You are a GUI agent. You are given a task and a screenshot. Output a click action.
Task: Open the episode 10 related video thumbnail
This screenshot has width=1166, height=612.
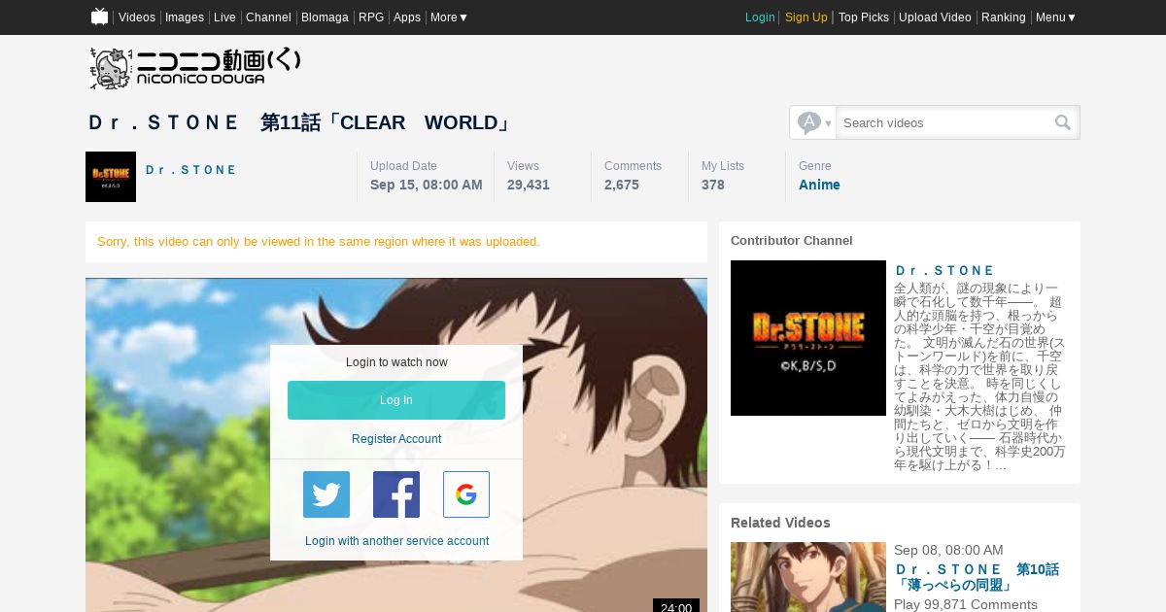click(x=808, y=577)
